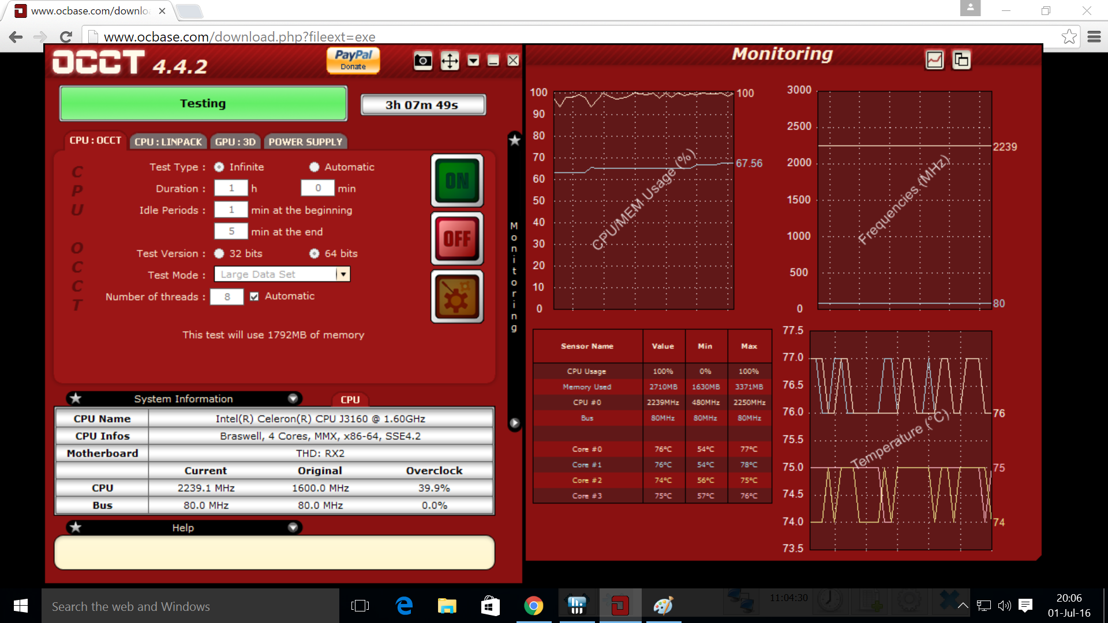This screenshot has width=1108, height=623.
Task: Choose the 32 bits test version
Action: tap(219, 253)
